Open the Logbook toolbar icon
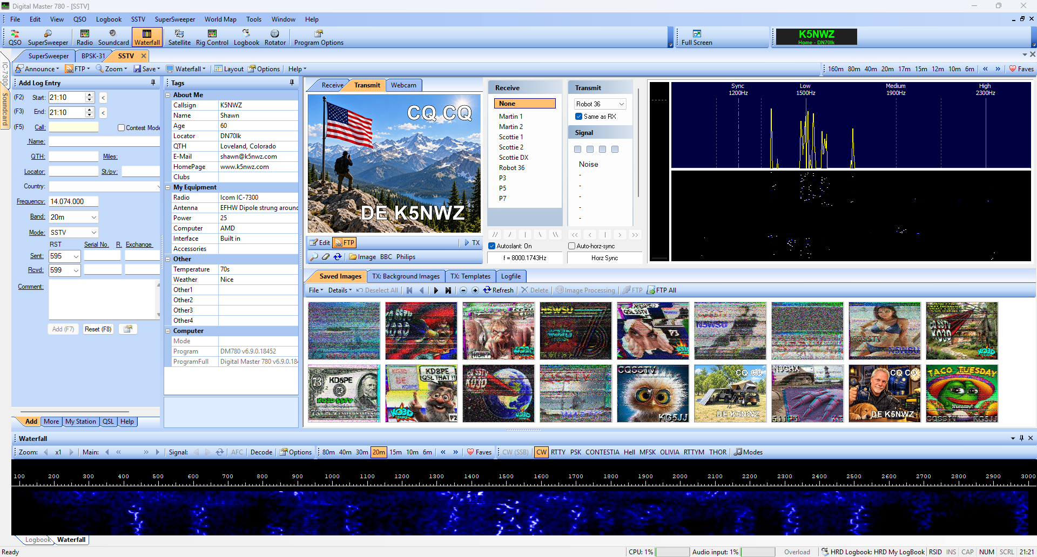The image size is (1037, 557). (x=246, y=38)
